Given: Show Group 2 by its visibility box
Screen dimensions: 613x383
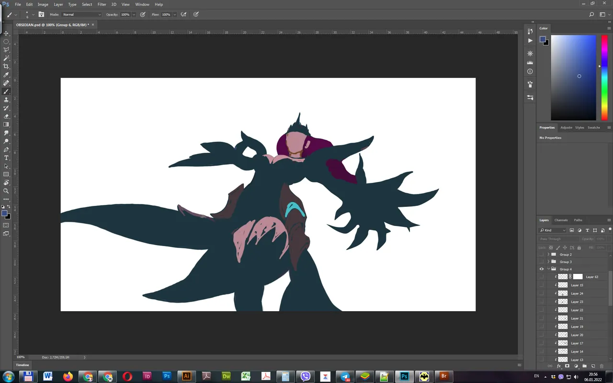Looking at the screenshot, I should click(542, 255).
